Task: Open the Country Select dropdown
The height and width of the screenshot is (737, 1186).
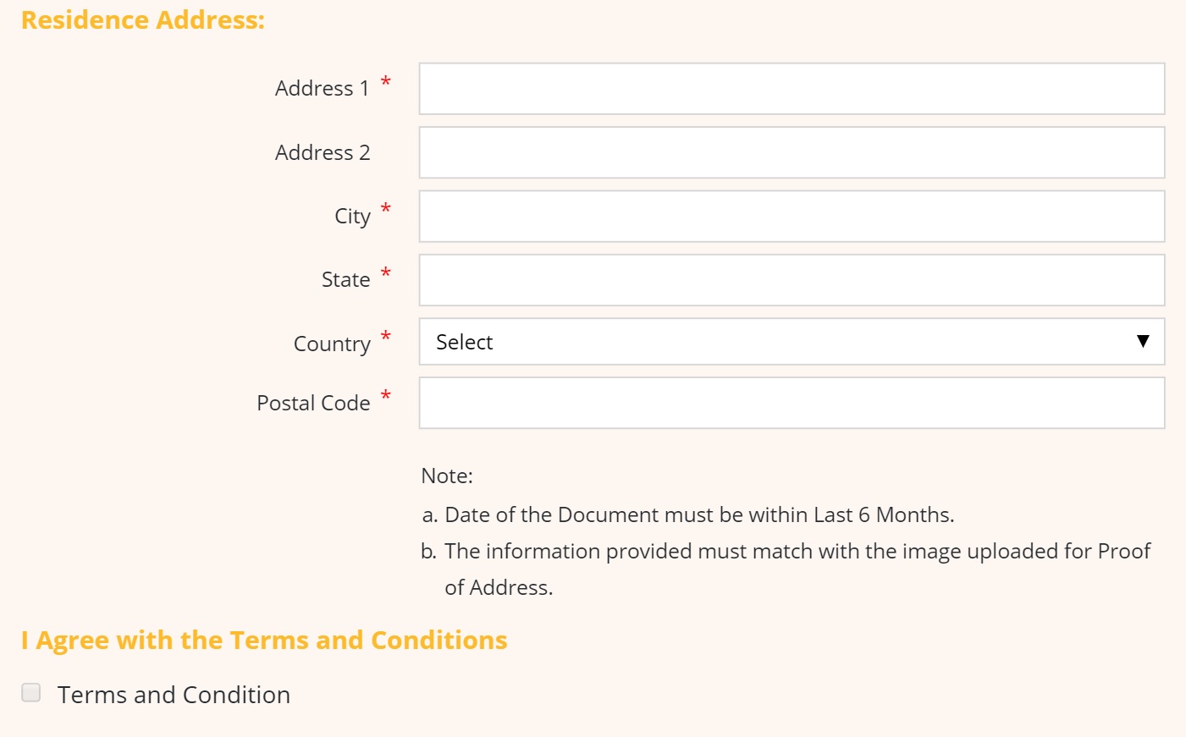Action: pyautogui.click(x=792, y=342)
